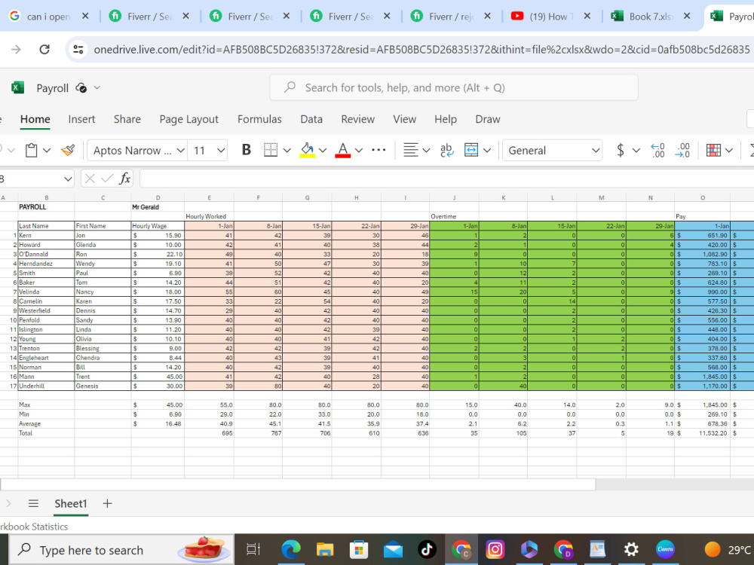Open the Draw ribbon tab

[x=488, y=119]
